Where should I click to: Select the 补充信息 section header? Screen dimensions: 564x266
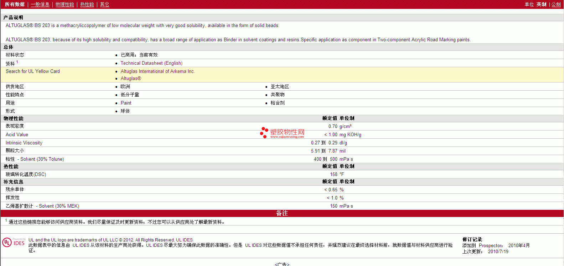tap(13, 182)
